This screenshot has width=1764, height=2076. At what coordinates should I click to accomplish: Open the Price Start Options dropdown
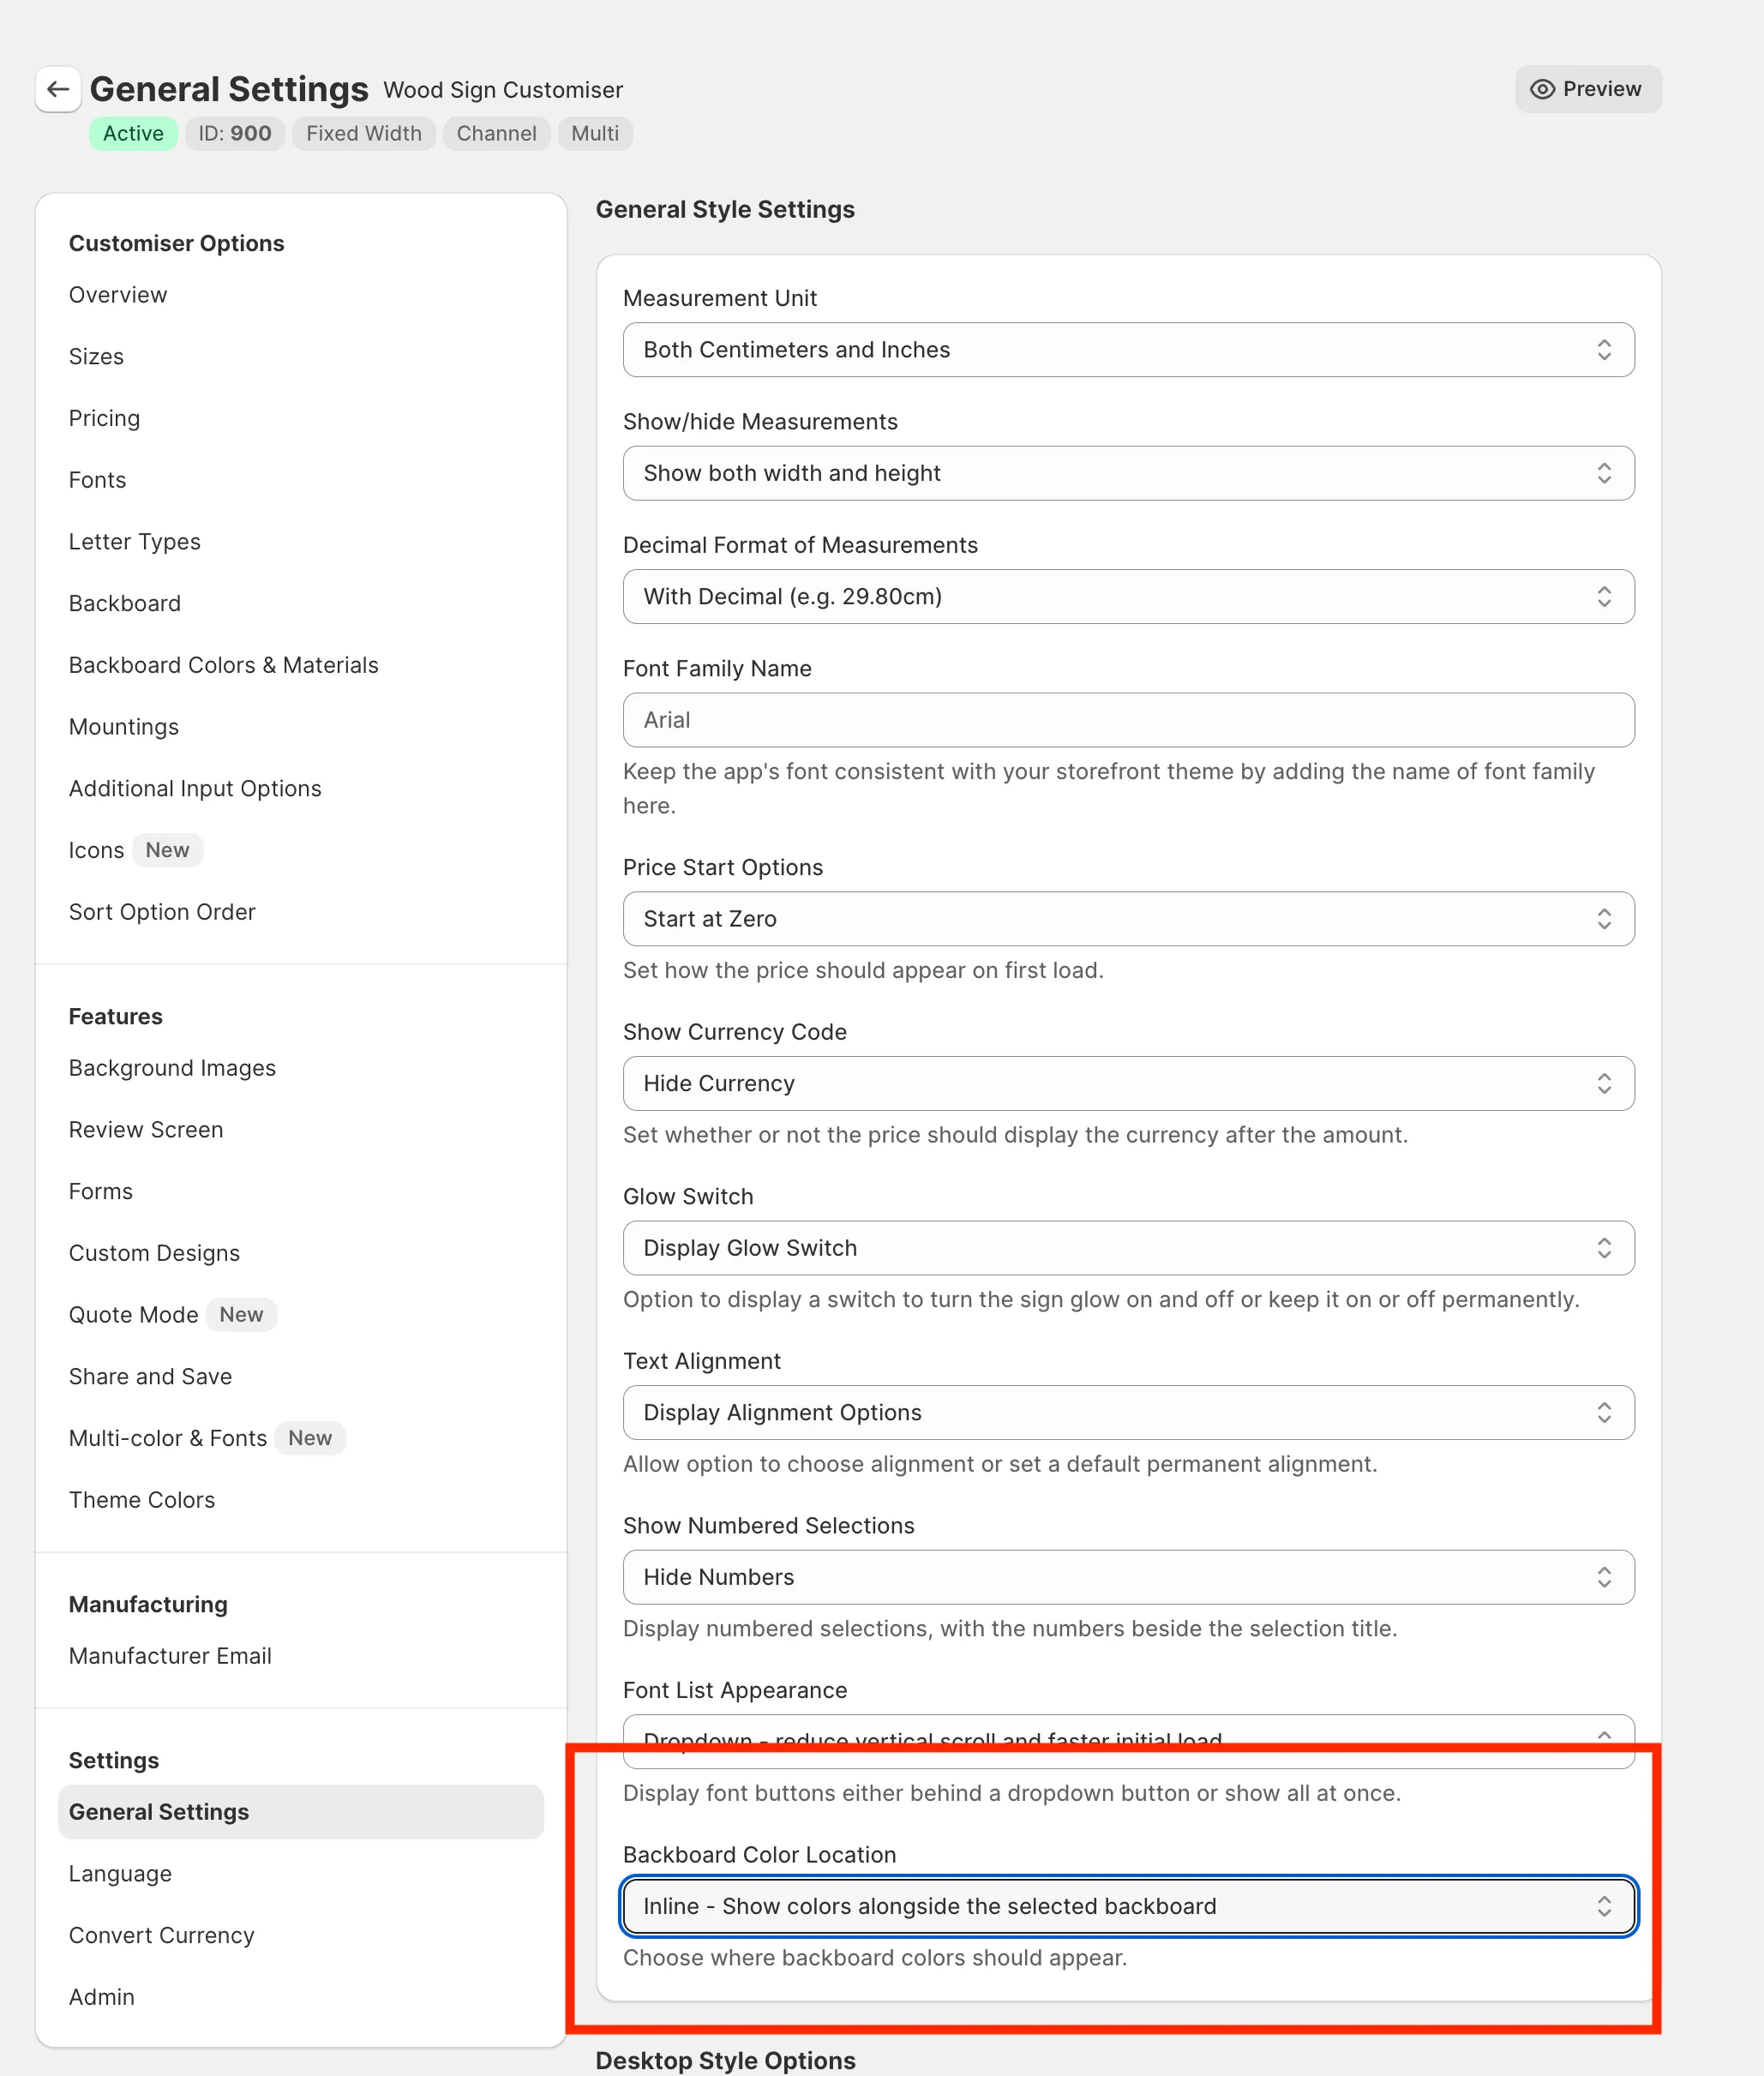coord(1128,918)
